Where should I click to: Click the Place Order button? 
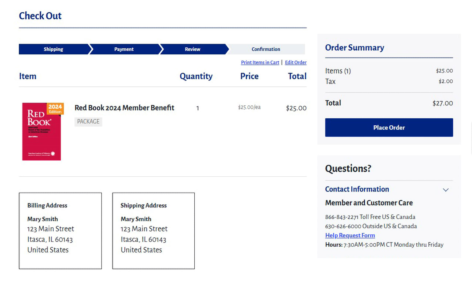389,128
